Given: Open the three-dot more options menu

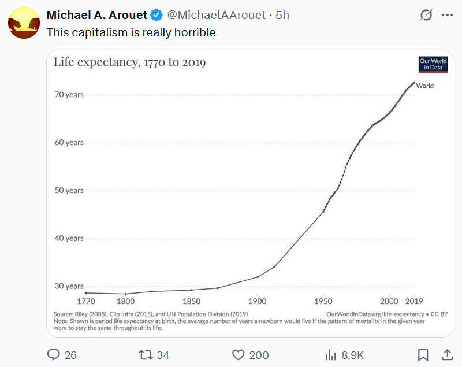Looking at the screenshot, I should [447, 15].
